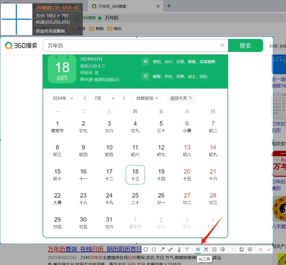Choose the text T tool
Image resolution: width=286 pixels, height=265 pixels.
pyautogui.click(x=187, y=249)
